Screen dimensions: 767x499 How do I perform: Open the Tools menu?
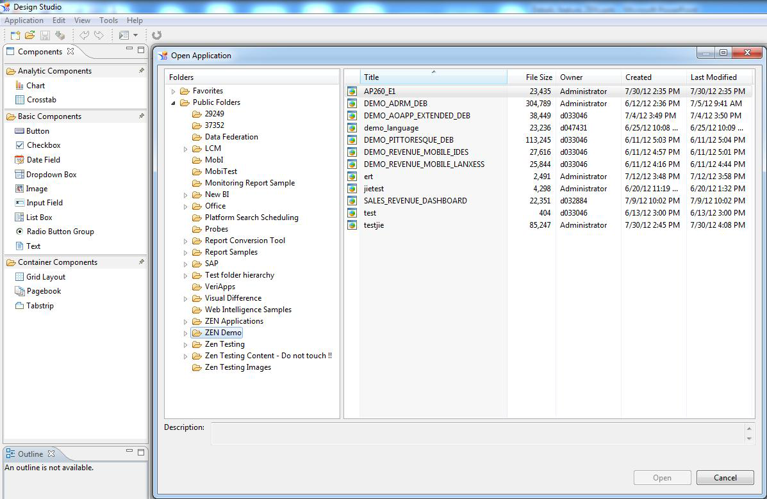(108, 20)
